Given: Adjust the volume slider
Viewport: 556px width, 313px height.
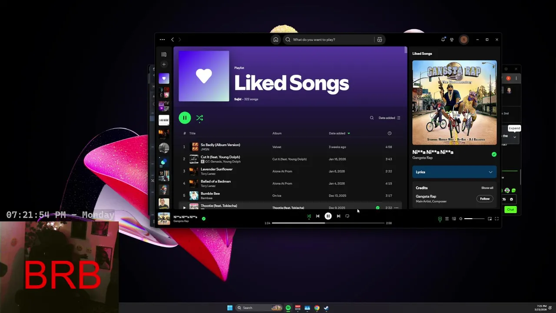Looking at the screenshot, I should 474,219.
